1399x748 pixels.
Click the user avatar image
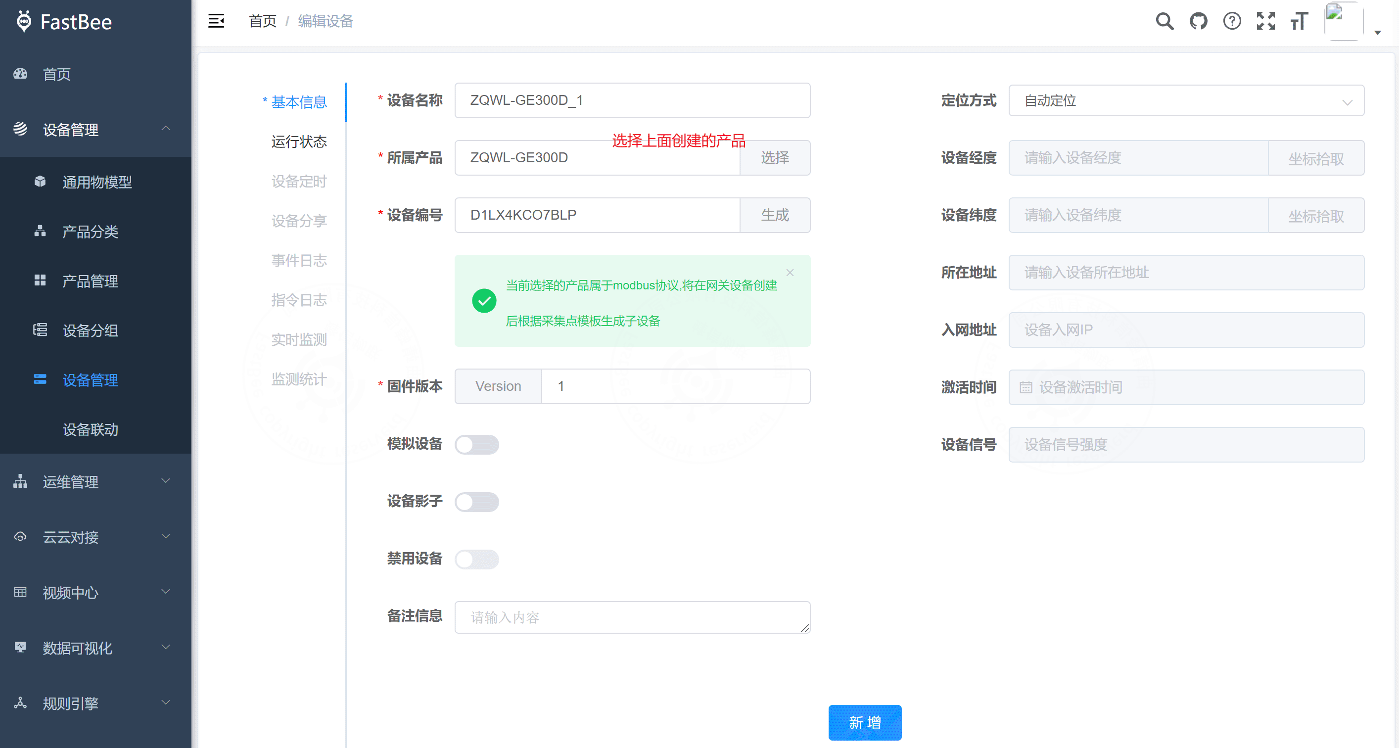click(x=1344, y=21)
